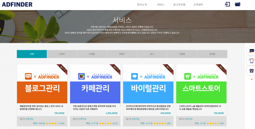The width and height of the screenshot is (255, 129).
Task: Switch to the 디자인 category tab
Action: click(62, 54)
